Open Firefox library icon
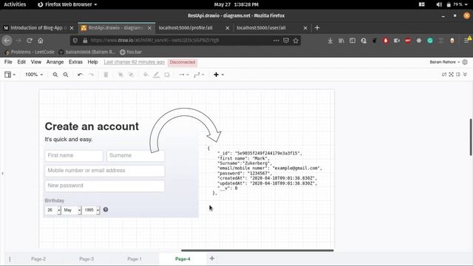Viewport: 473px width, 266px height. 341,41
